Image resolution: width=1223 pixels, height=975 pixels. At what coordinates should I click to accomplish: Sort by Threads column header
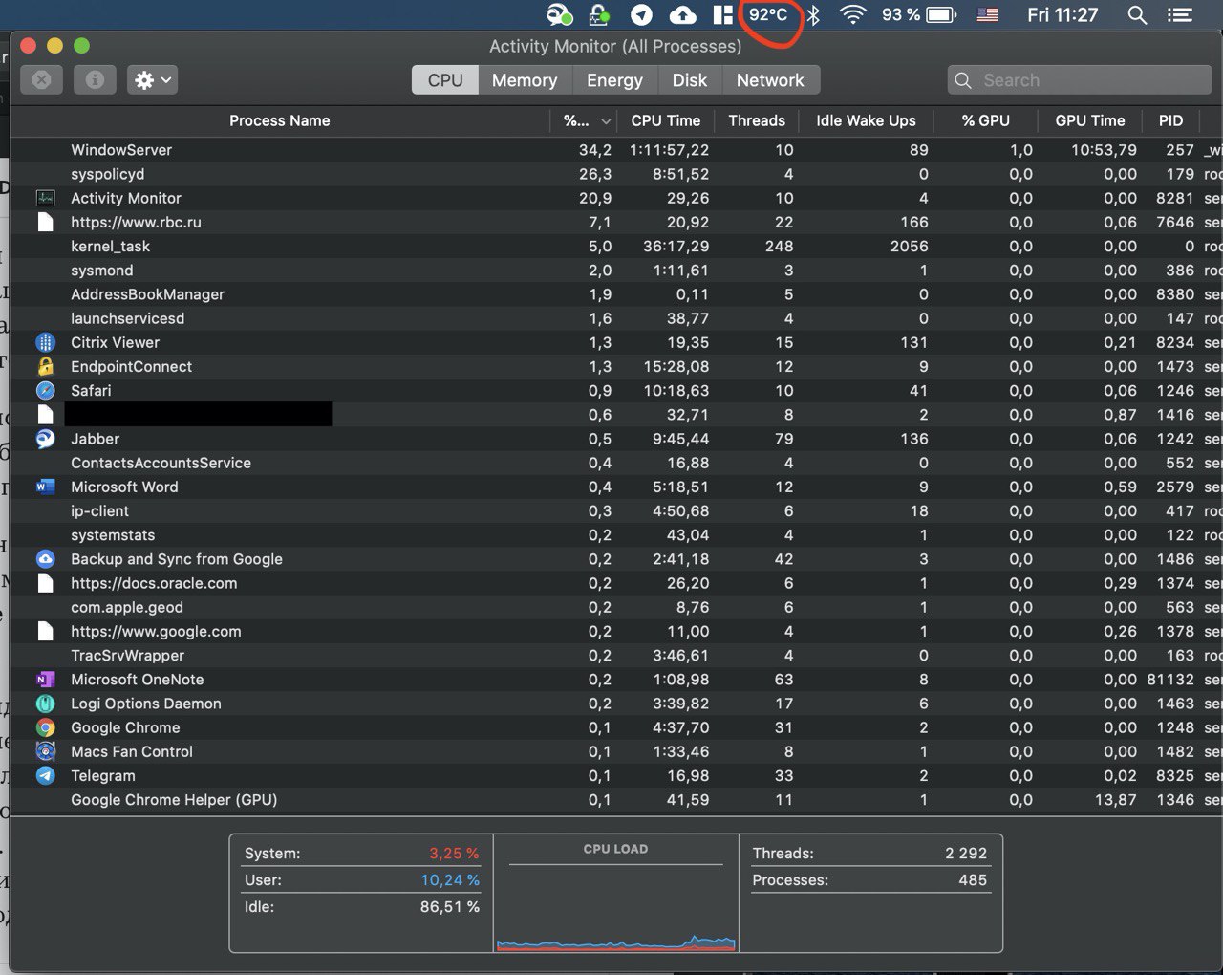point(757,120)
